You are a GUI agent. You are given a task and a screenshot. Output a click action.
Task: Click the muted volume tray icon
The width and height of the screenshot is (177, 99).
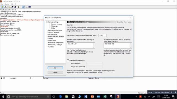(x=149, y=97)
